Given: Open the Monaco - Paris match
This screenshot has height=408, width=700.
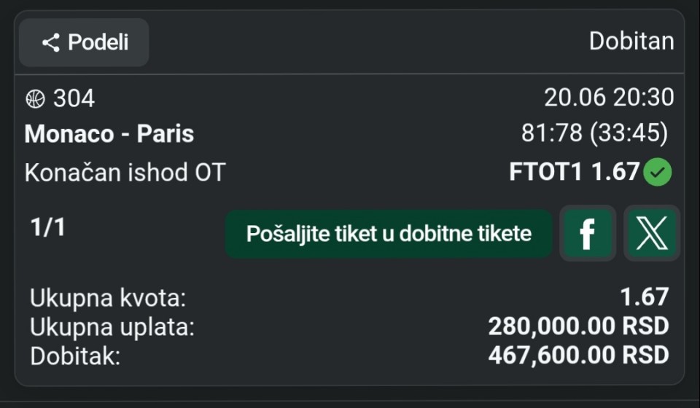Looking at the screenshot, I should (x=109, y=134).
